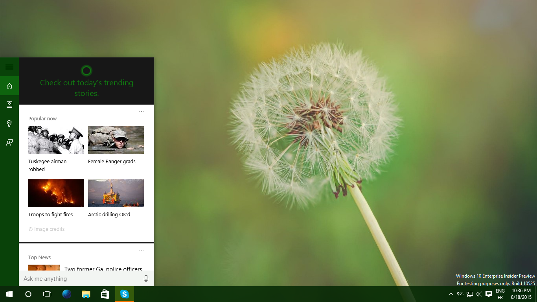The image size is (537, 302).
Task: Open File Explorer from taskbar
Action: (86, 294)
